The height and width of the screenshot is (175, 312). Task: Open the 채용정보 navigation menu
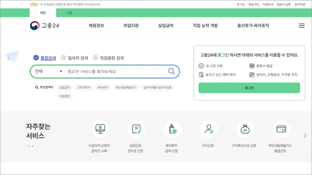(x=96, y=26)
